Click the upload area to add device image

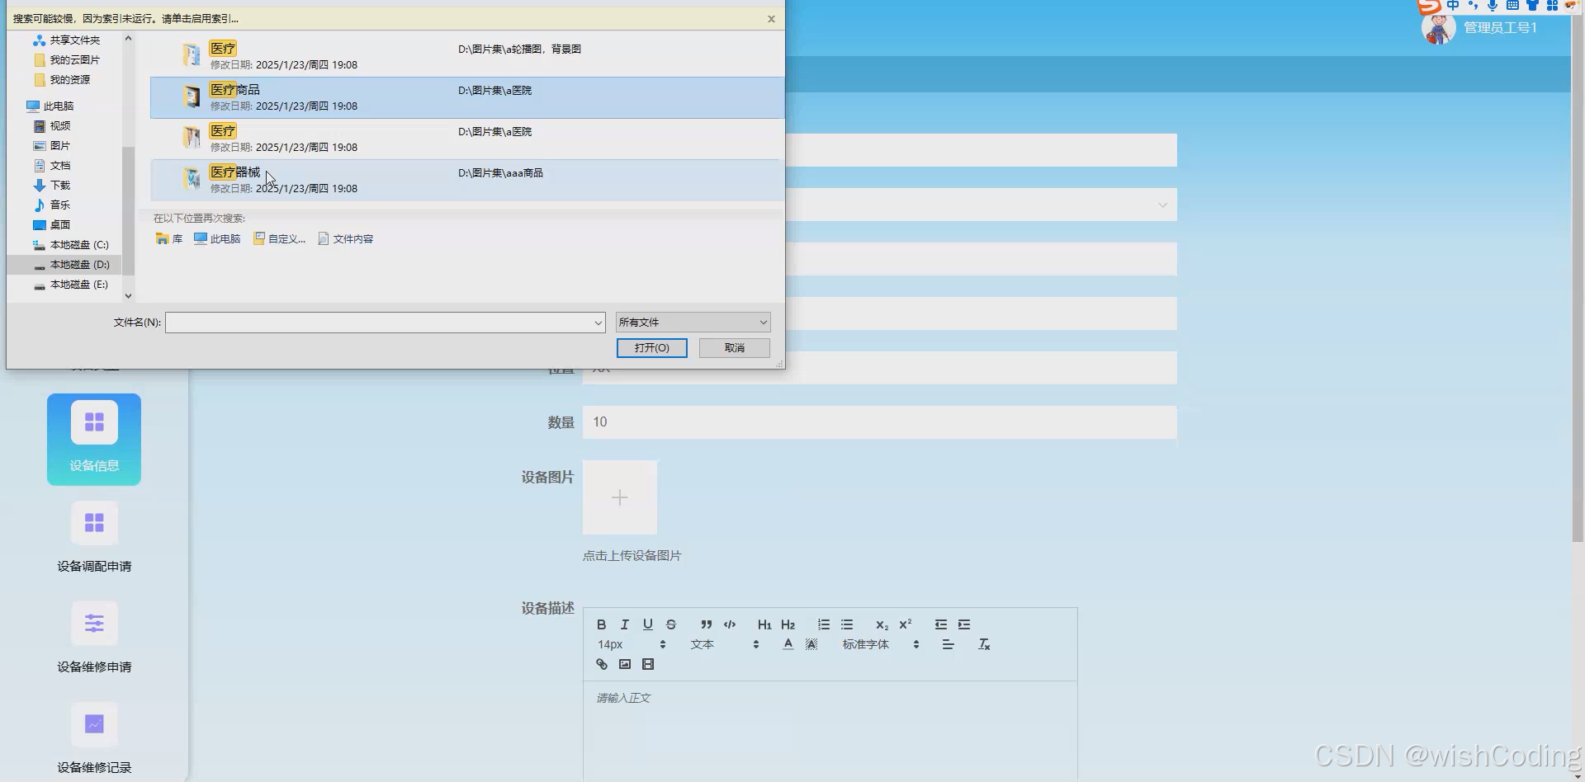pos(620,497)
